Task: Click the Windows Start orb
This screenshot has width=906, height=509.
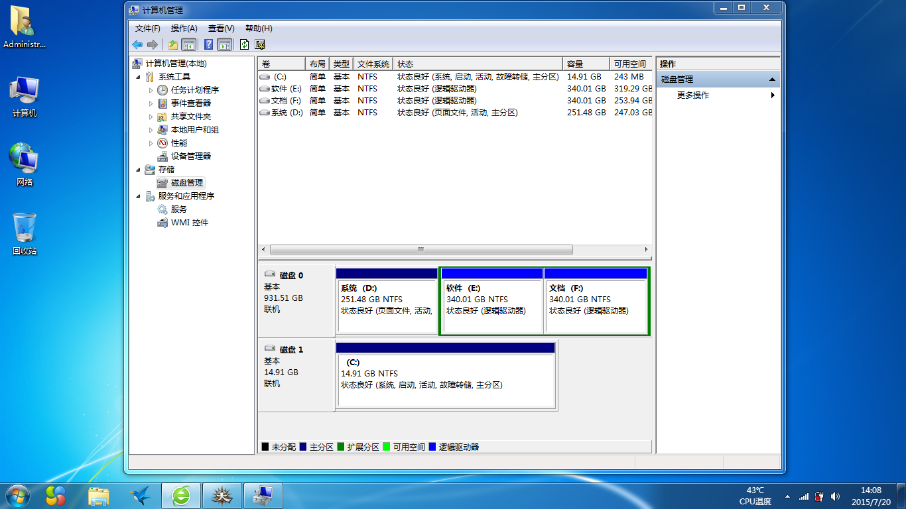Action: pos(18,495)
